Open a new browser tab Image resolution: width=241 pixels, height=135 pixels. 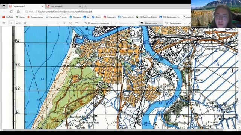(85, 6)
